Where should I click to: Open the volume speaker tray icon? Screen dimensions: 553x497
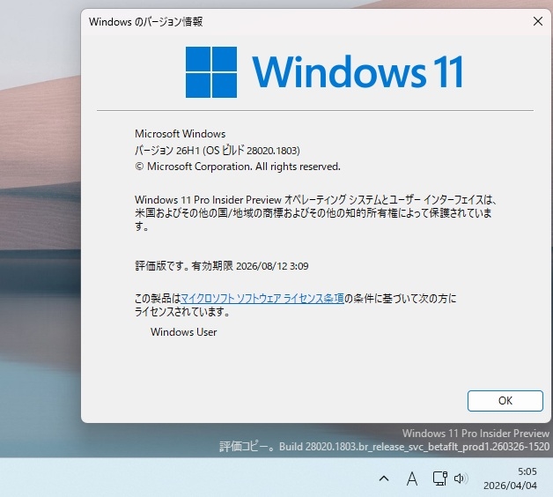pos(461,478)
